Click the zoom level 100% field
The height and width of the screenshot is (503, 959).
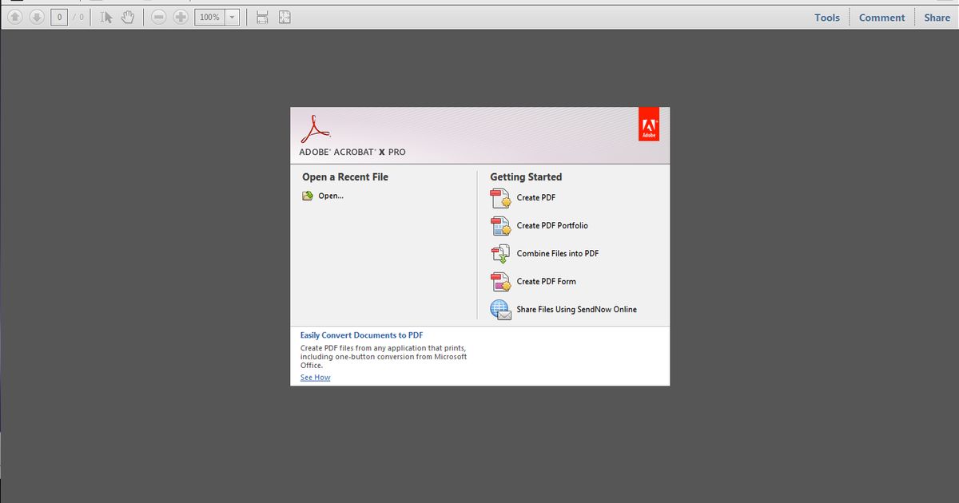click(209, 17)
